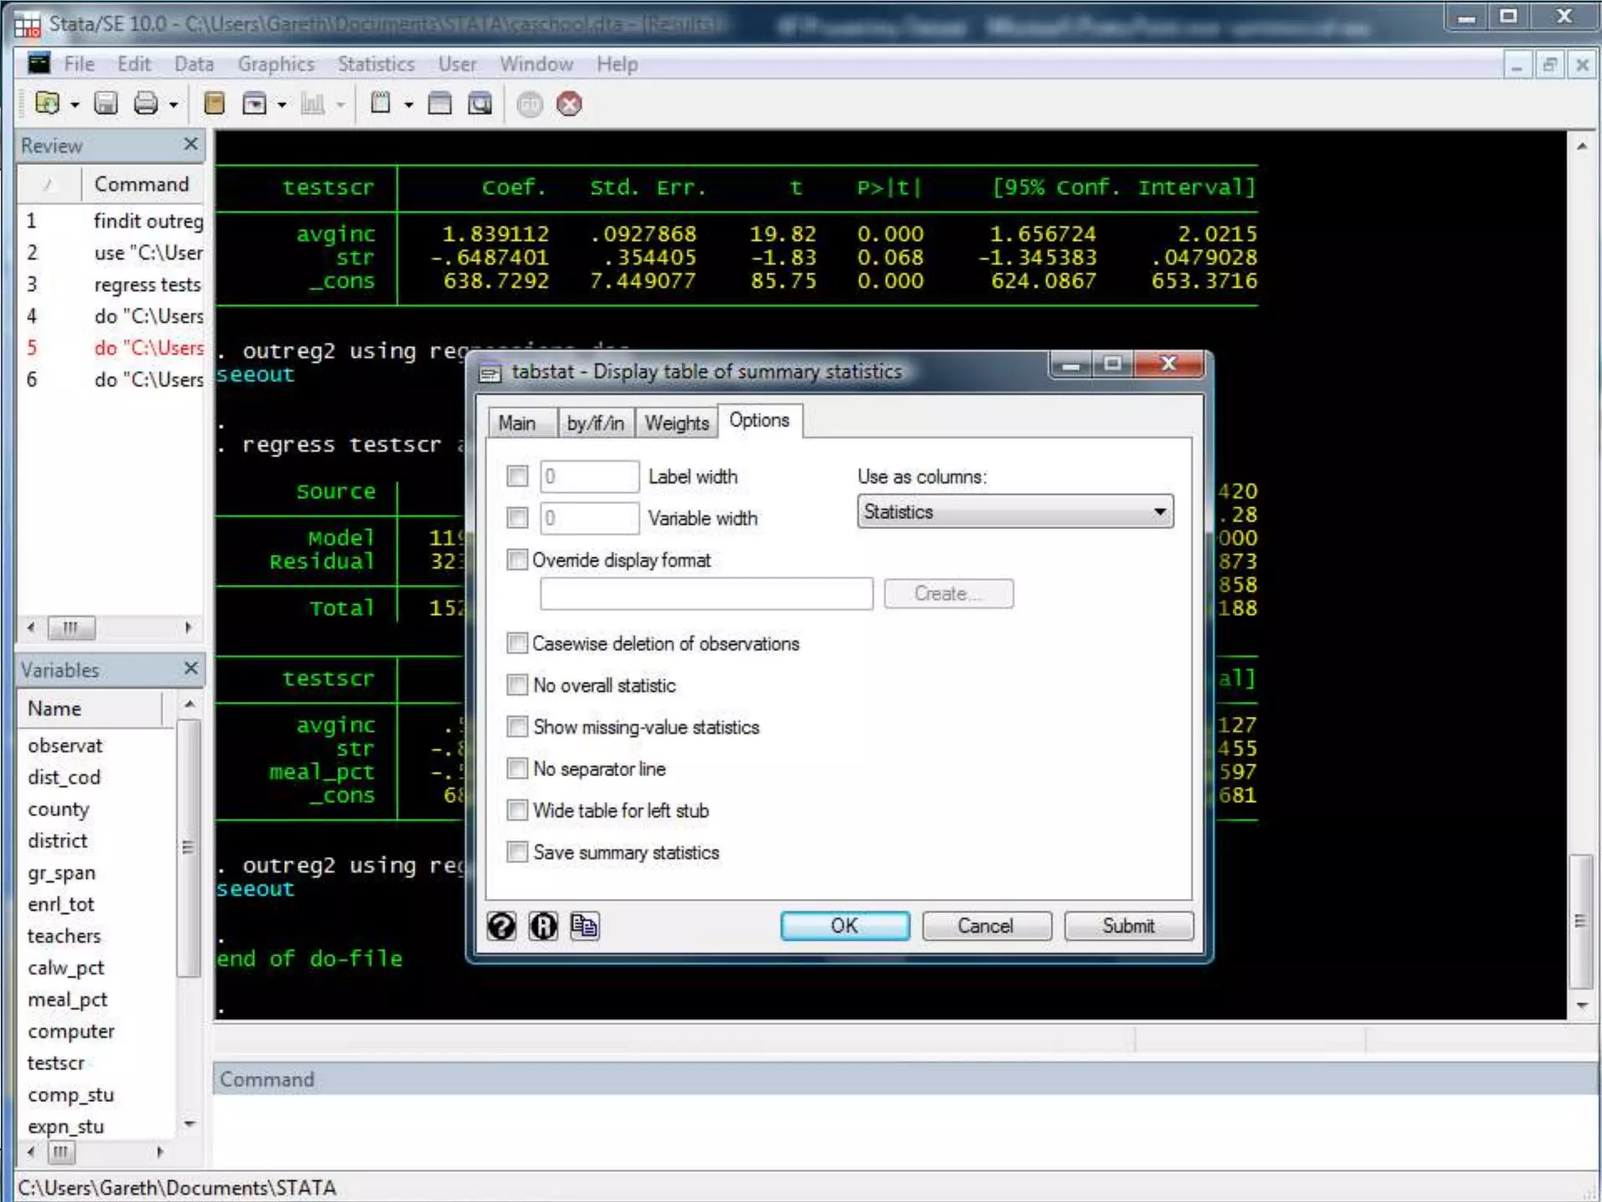Click the red Break stop icon
The height and width of the screenshot is (1202, 1602).
tap(569, 103)
